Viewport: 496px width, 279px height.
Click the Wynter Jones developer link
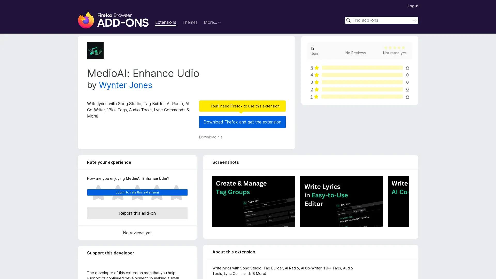click(125, 85)
